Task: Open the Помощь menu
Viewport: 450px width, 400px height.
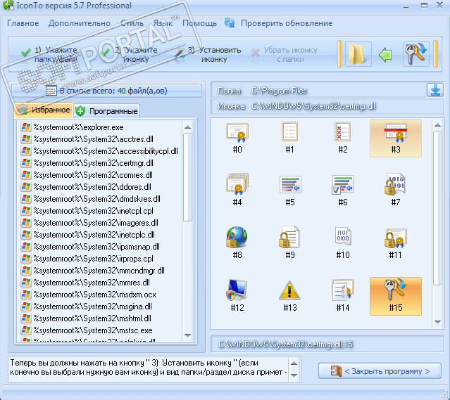Action: [200, 23]
